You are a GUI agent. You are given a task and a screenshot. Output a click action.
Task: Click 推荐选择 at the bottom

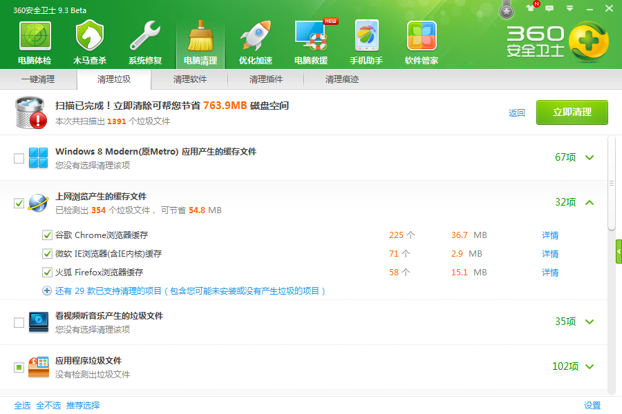click(83, 405)
